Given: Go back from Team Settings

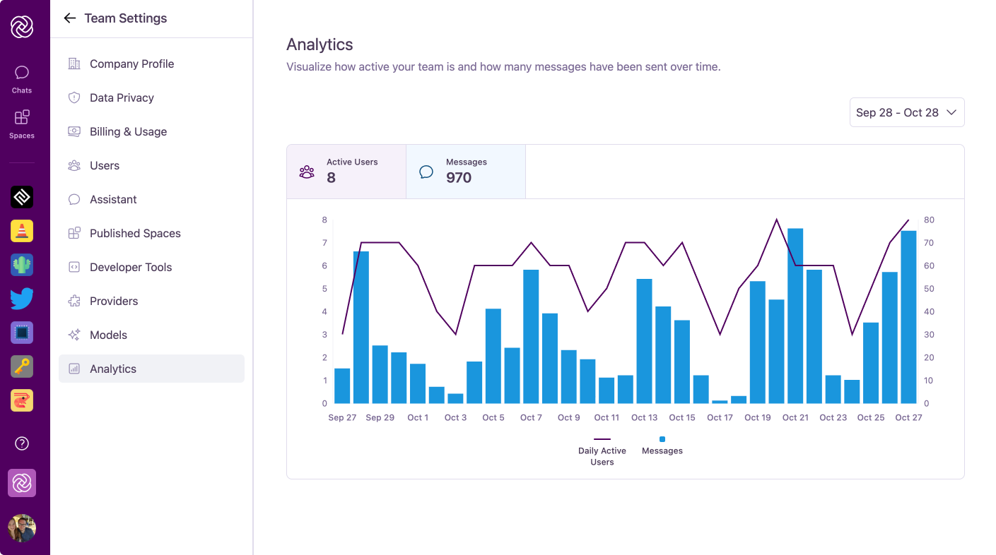Looking at the screenshot, I should tap(69, 18).
